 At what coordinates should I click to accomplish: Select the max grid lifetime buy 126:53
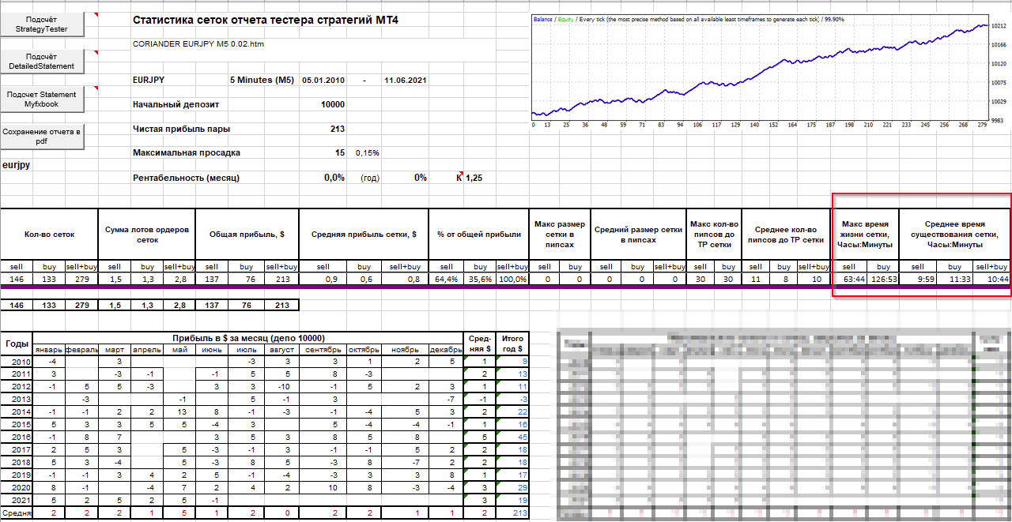click(x=882, y=279)
